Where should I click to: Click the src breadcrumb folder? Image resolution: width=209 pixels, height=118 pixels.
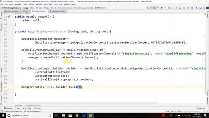[x=32, y=8]
